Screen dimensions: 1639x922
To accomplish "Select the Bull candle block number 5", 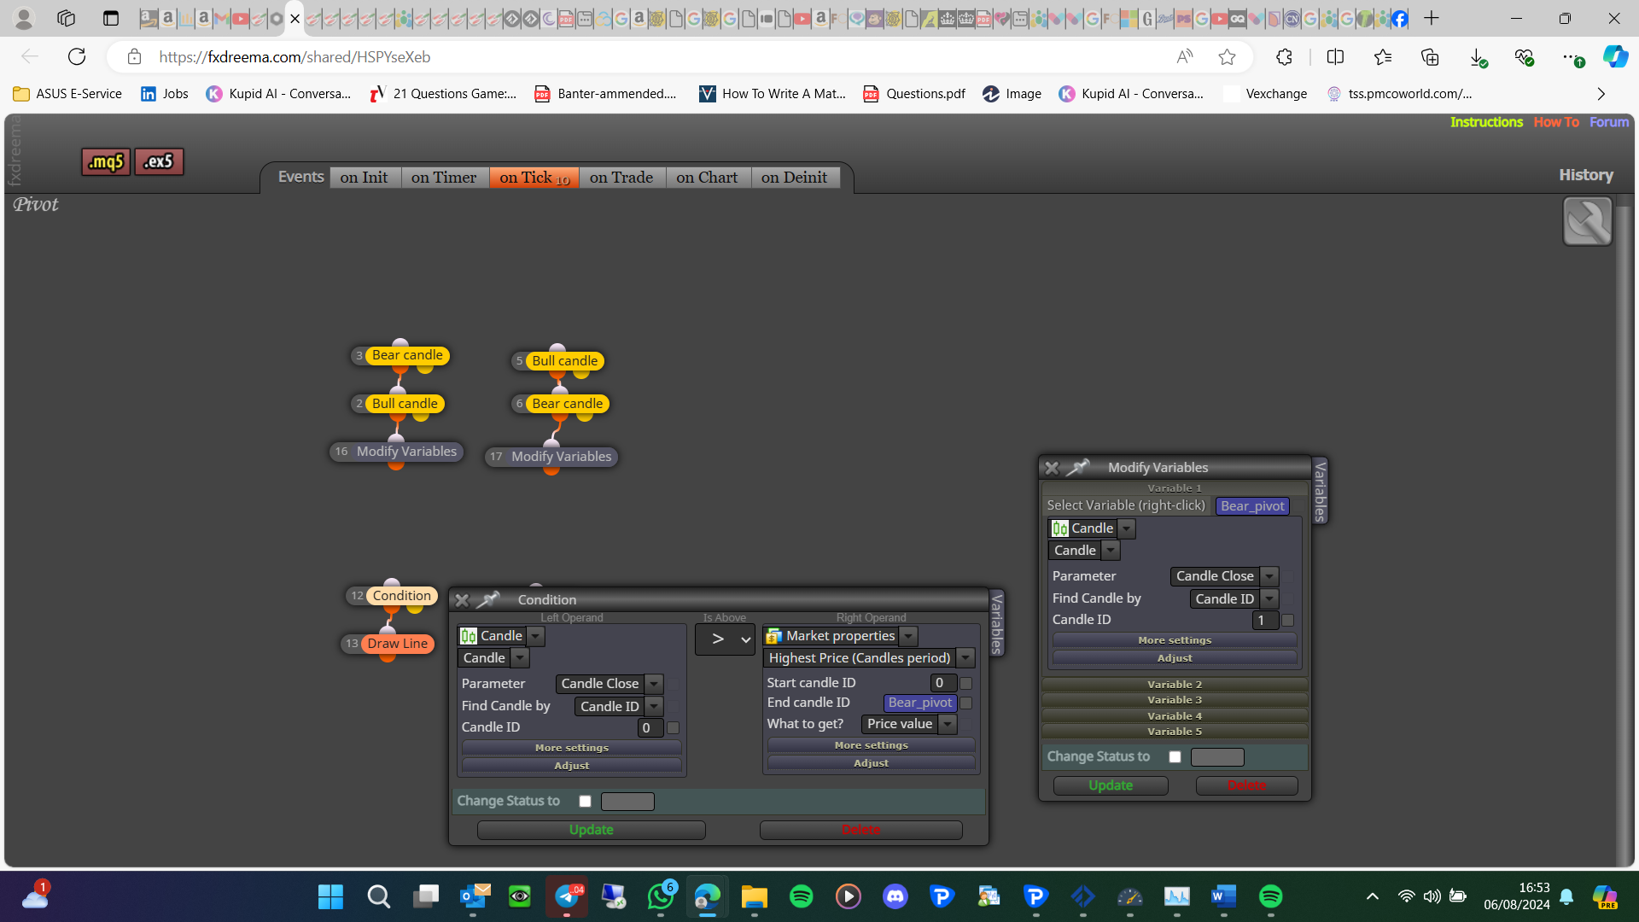I will pos(565,361).
